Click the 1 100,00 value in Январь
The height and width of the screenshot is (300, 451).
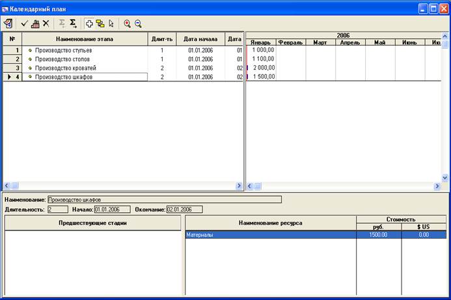click(x=263, y=59)
